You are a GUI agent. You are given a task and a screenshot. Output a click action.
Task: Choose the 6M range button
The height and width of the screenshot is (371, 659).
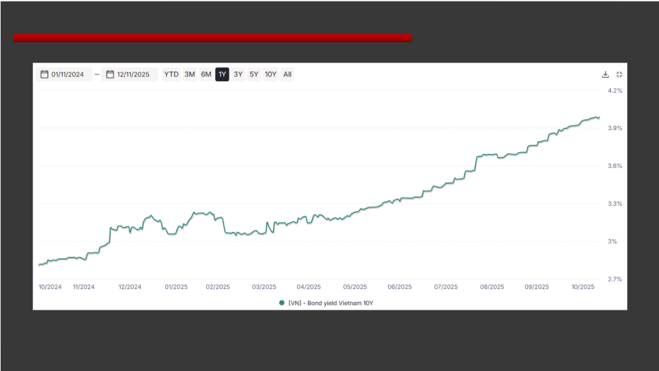pos(206,74)
